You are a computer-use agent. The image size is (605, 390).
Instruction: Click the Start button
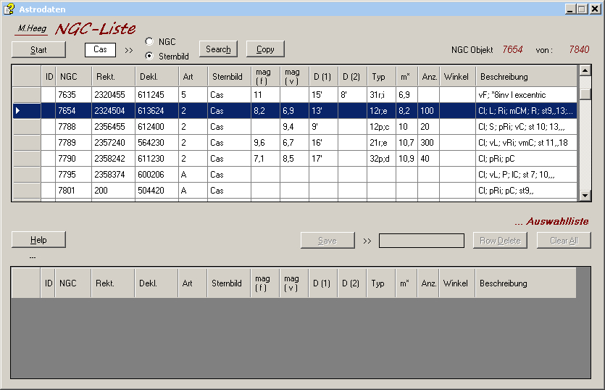[x=38, y=50]
